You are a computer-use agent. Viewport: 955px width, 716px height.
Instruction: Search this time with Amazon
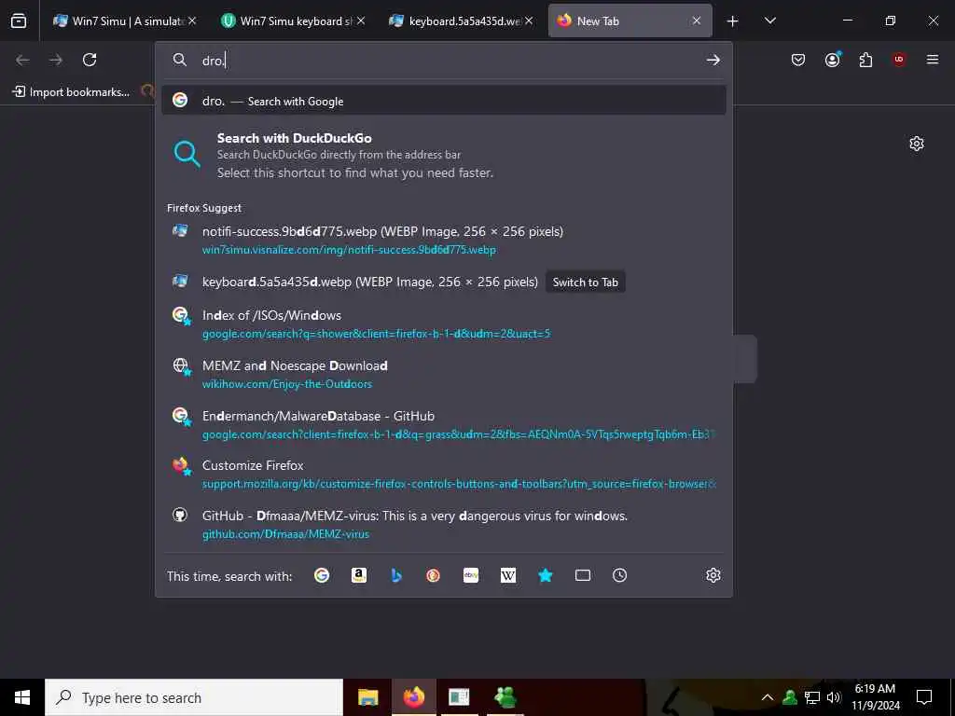click(x=359, y=575)
